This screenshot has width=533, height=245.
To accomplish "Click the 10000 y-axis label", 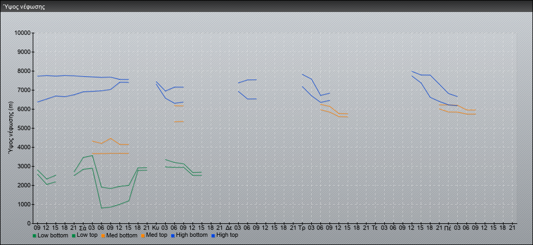I will pyautogui.click(x=22, y=33).
